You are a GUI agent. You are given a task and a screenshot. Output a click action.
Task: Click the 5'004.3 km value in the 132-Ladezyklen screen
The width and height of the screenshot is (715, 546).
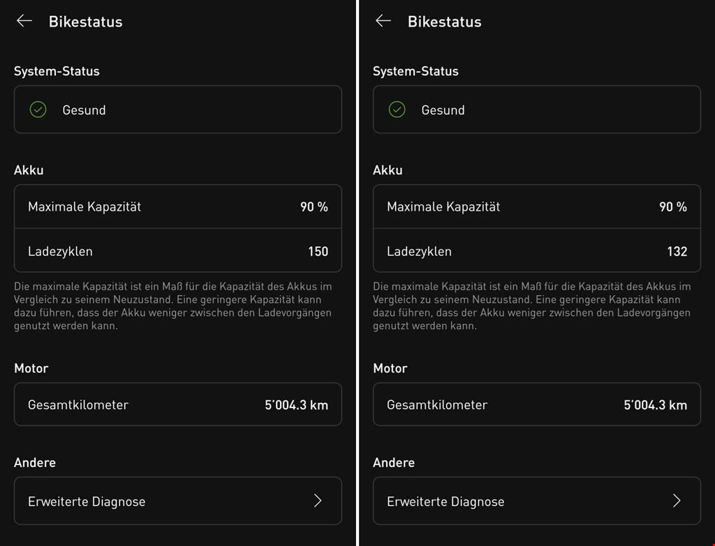pyautogui.click(x=655, y=404)
